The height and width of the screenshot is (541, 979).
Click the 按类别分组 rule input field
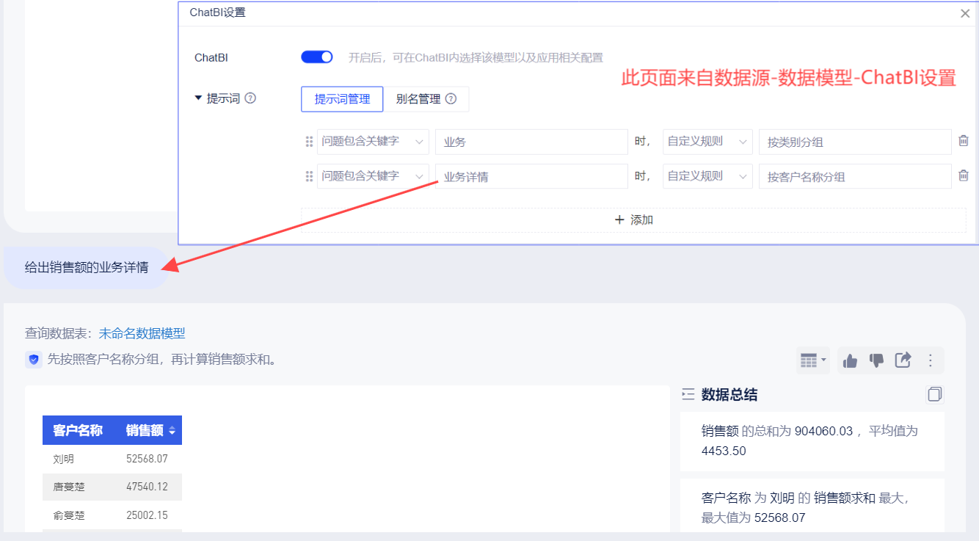[854, 142]
